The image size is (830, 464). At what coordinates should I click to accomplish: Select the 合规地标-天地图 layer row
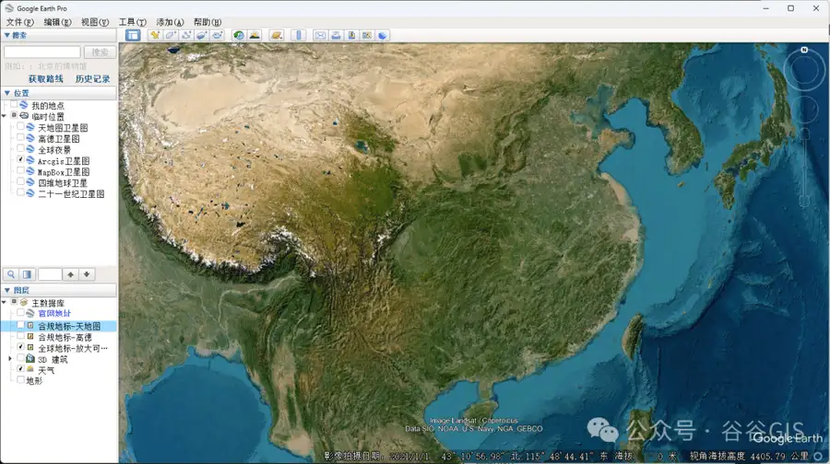tap(58, 326)
